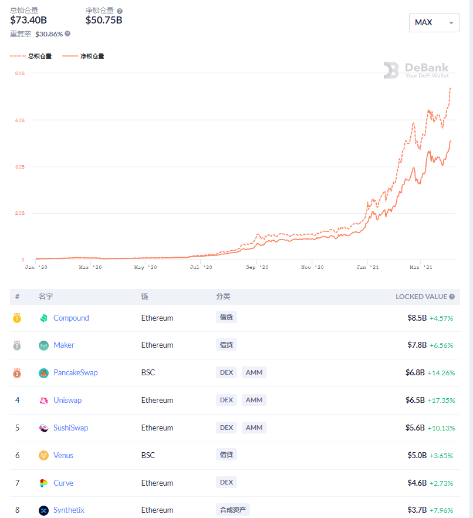Click DEX tag in PancakeSwap row
Screen dimensions: 473x518
[x=227, y=372]
